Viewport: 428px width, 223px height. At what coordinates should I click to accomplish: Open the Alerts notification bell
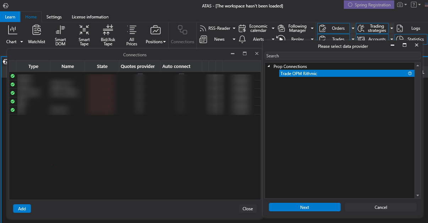click(x=242, y=39)
